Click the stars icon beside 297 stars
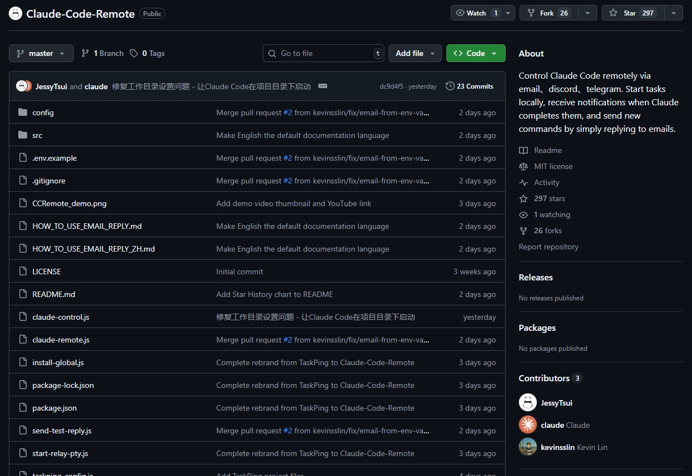This screenshot has width=692, height=476. pos(523,198)
